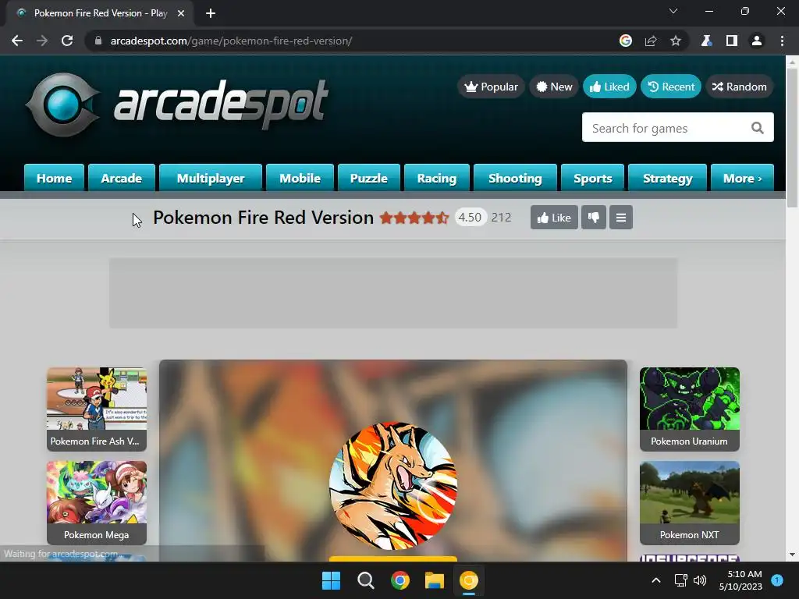The height and width of the screenshot is (599, 799).
Task: Open the browser side panel
Action: [x=732, y=41]
